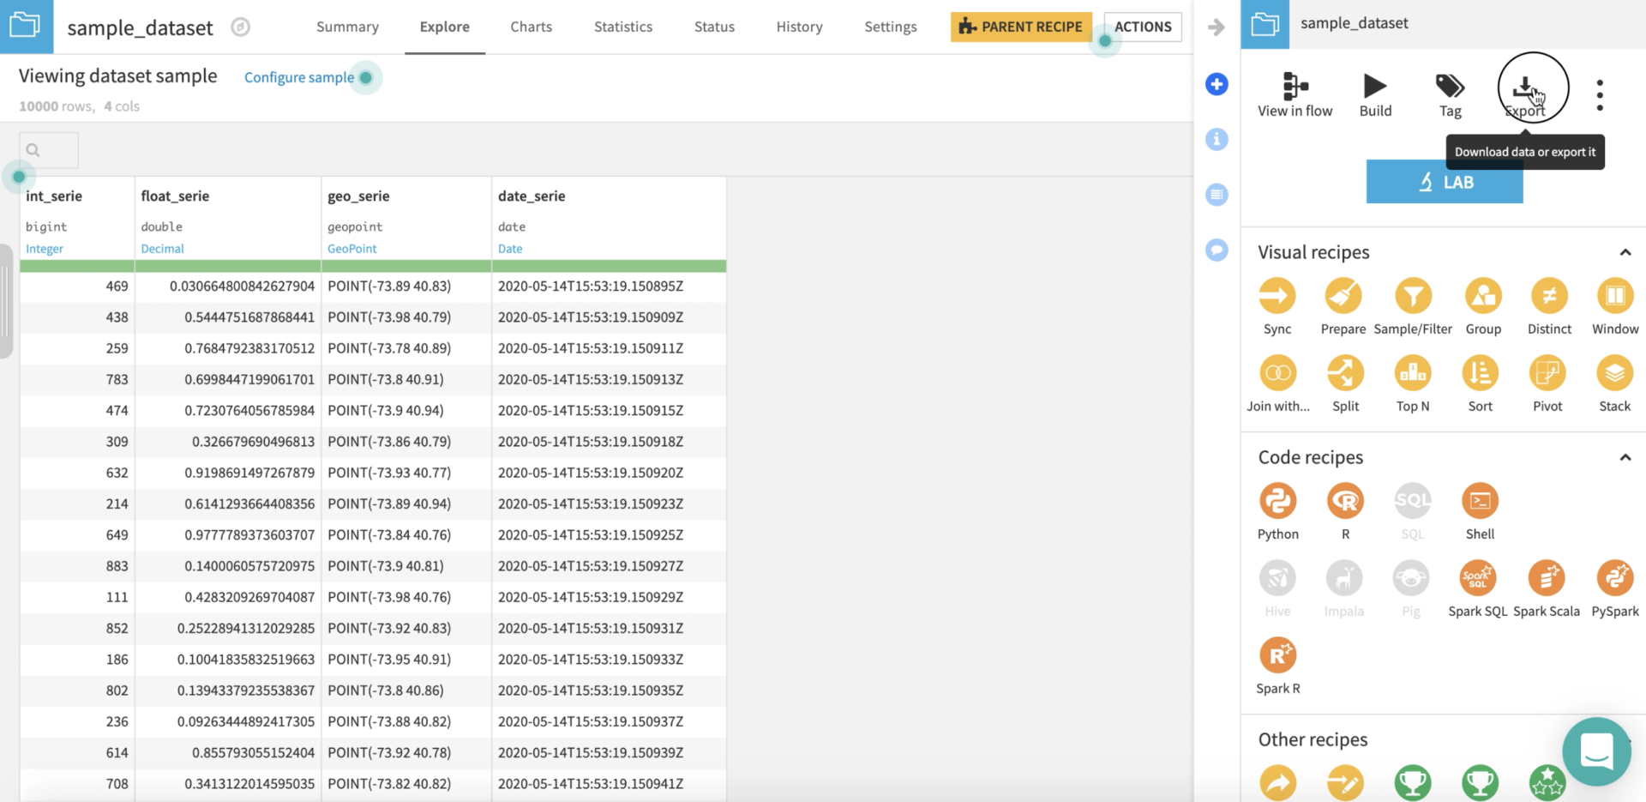Click the Prepare recipe icon
The height and width of the screenshot is (802, 1646).
pos(1343,297)
